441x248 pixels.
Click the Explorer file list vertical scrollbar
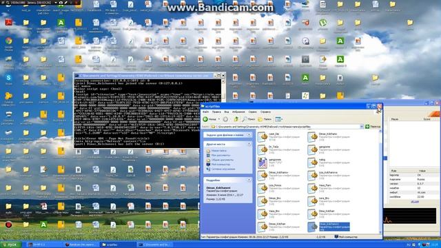pos(380,182)
